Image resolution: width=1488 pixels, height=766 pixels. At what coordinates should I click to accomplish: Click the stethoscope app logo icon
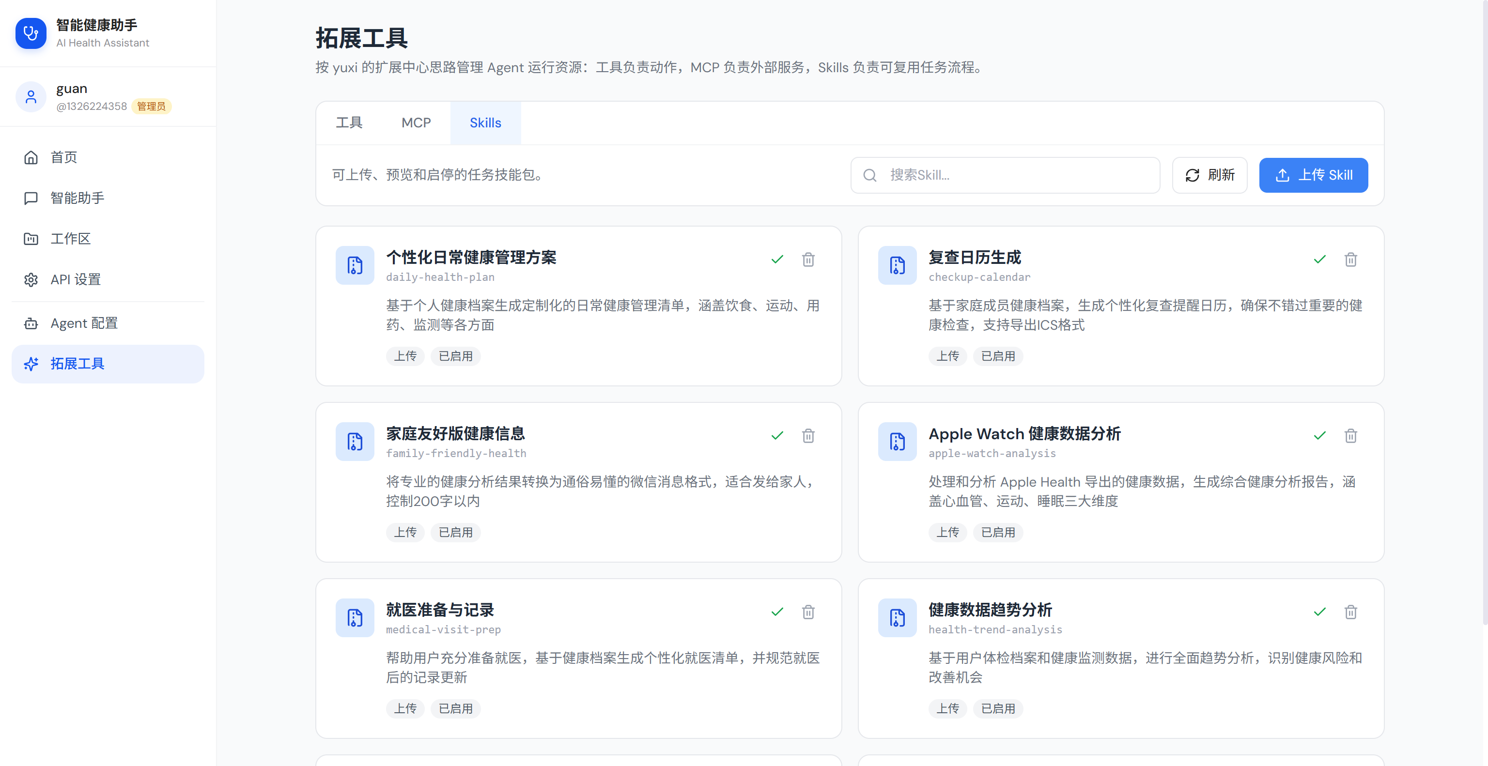[31, 33]
